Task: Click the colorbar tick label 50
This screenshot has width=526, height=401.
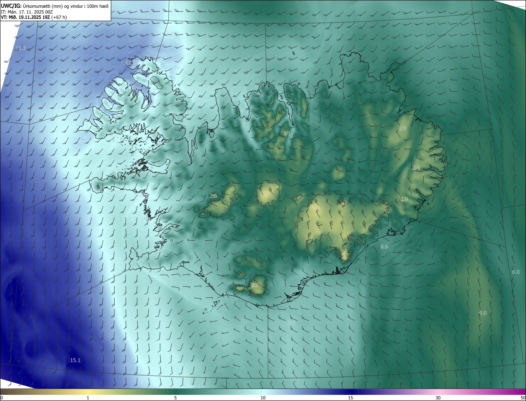Action: click(523, 398)
